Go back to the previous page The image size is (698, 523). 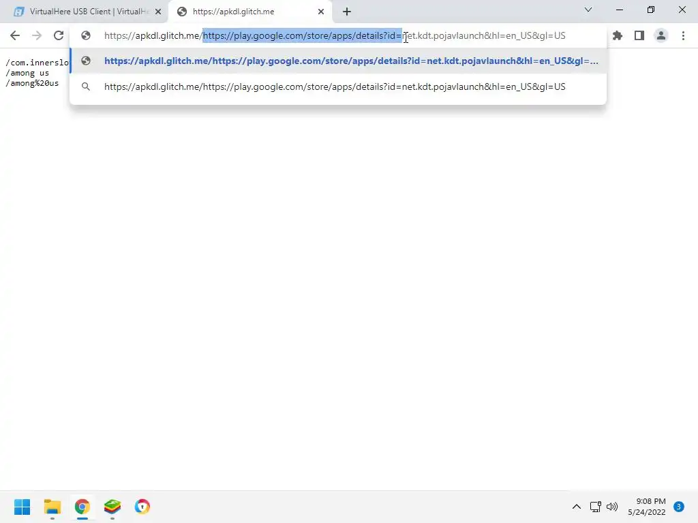tap(15, 35)
